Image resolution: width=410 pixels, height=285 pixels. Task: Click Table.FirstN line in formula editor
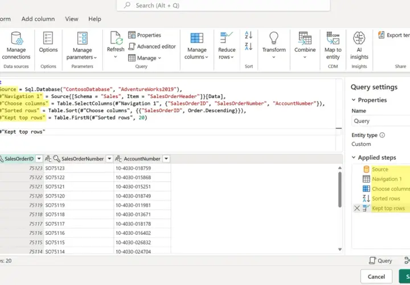[x=73, y=118]
